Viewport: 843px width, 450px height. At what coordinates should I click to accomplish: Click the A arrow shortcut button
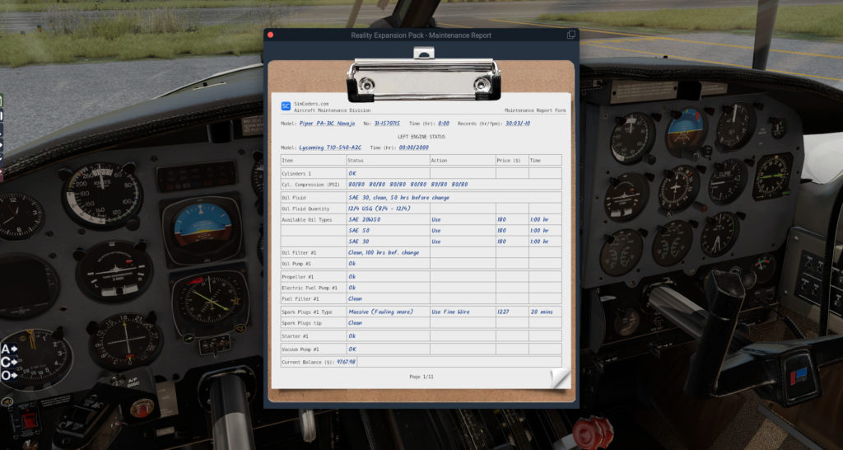10,349
